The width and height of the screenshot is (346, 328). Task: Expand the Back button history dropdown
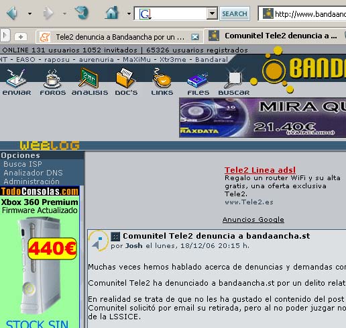30,13
